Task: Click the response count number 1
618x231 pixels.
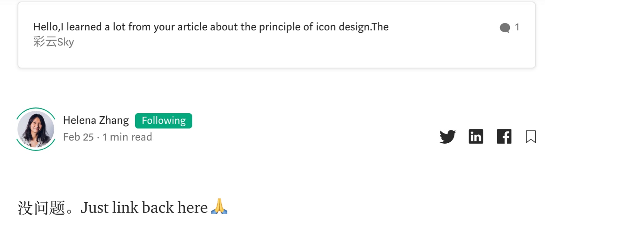Action: pyautogui.click(x=517, y=27)
